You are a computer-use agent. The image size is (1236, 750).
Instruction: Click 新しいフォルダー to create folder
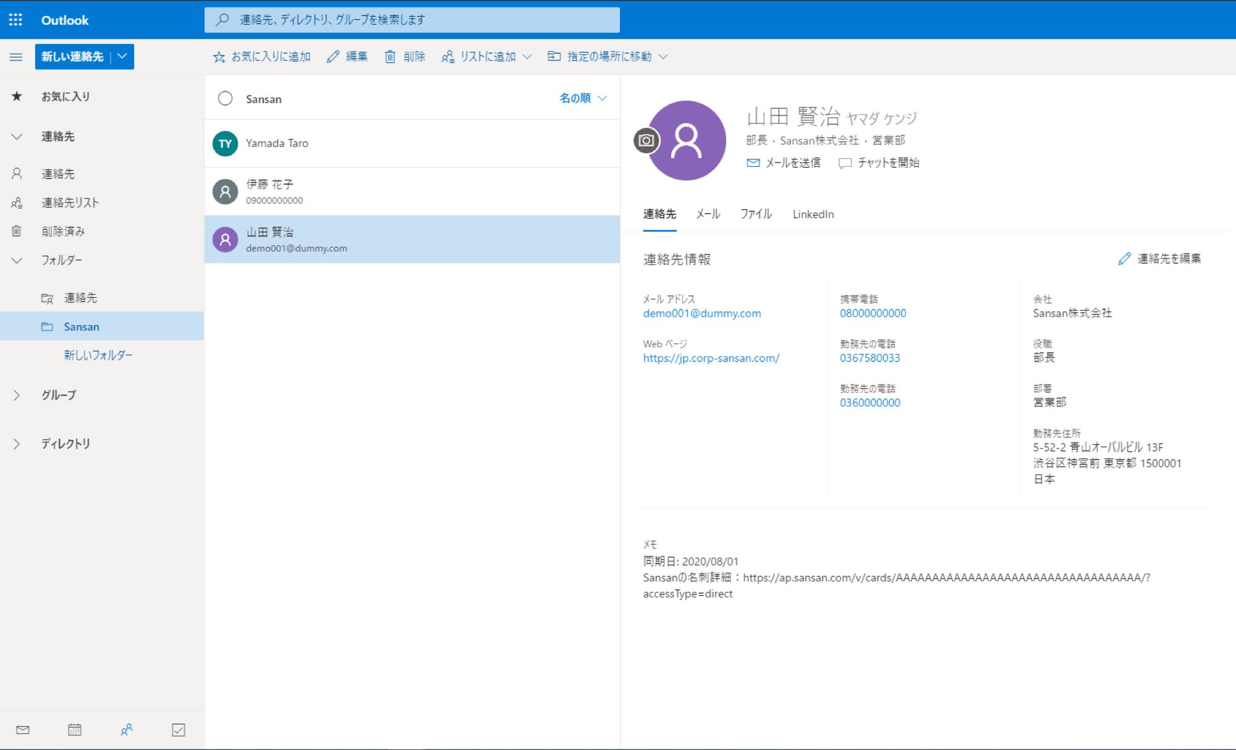pos(98,355)
